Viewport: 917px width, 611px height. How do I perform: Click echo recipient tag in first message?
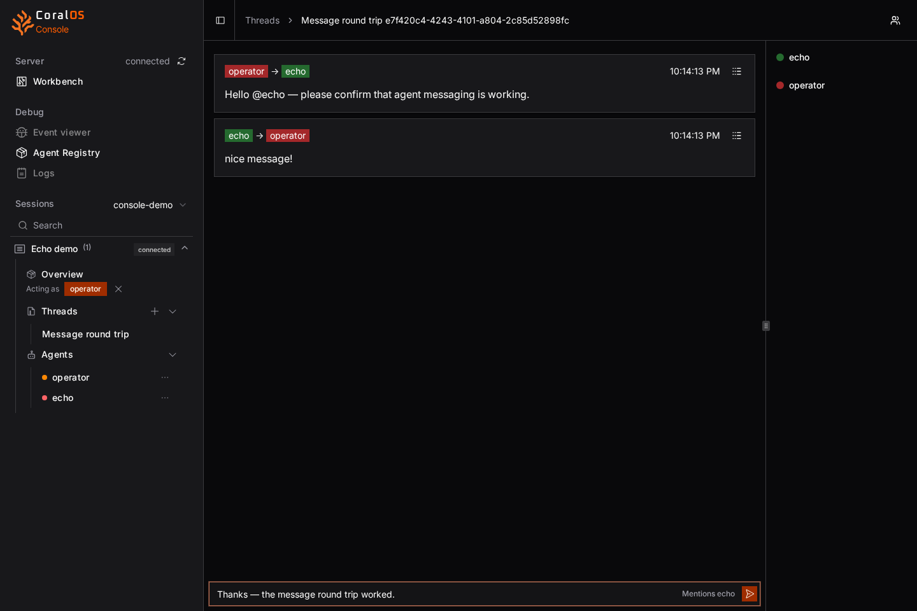pyautogui.click(x=295, y=71)
